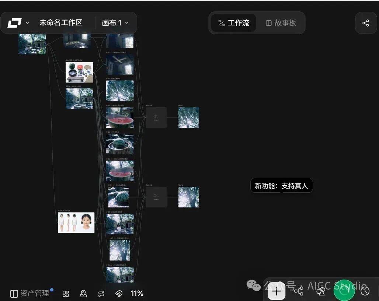Open the 画布 1 canvas dropdown
The image size is (379, 301).
click(x=115, y=23)
